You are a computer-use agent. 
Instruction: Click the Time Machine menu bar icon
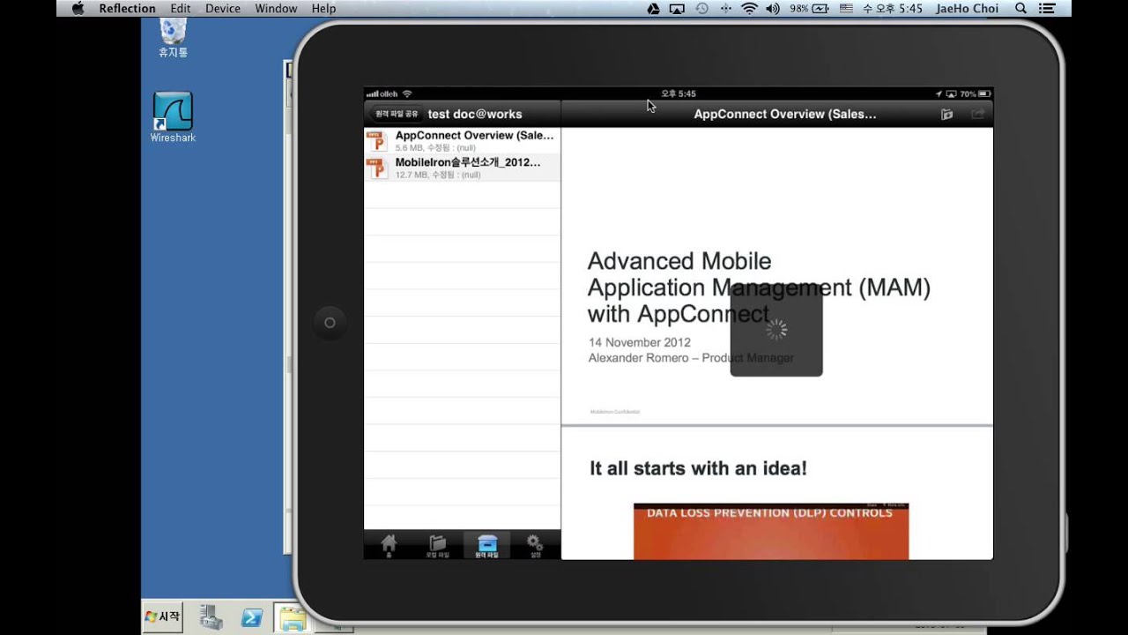[701, 8]
